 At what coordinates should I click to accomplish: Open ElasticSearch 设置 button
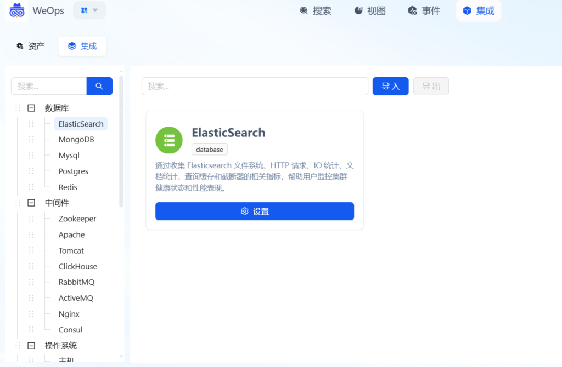click(x=255, y=211)
